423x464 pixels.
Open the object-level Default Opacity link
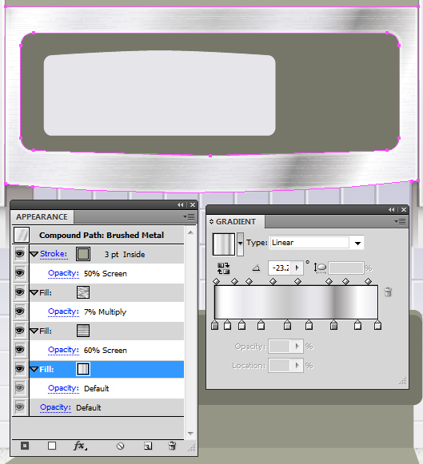pos(55,407)
